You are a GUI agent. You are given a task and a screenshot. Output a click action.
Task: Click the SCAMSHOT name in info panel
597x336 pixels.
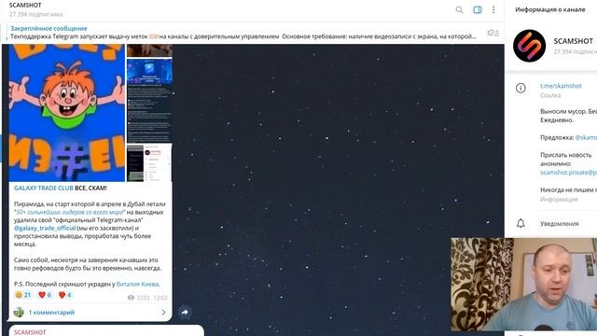pyautogui.click(x=573, y=41)
